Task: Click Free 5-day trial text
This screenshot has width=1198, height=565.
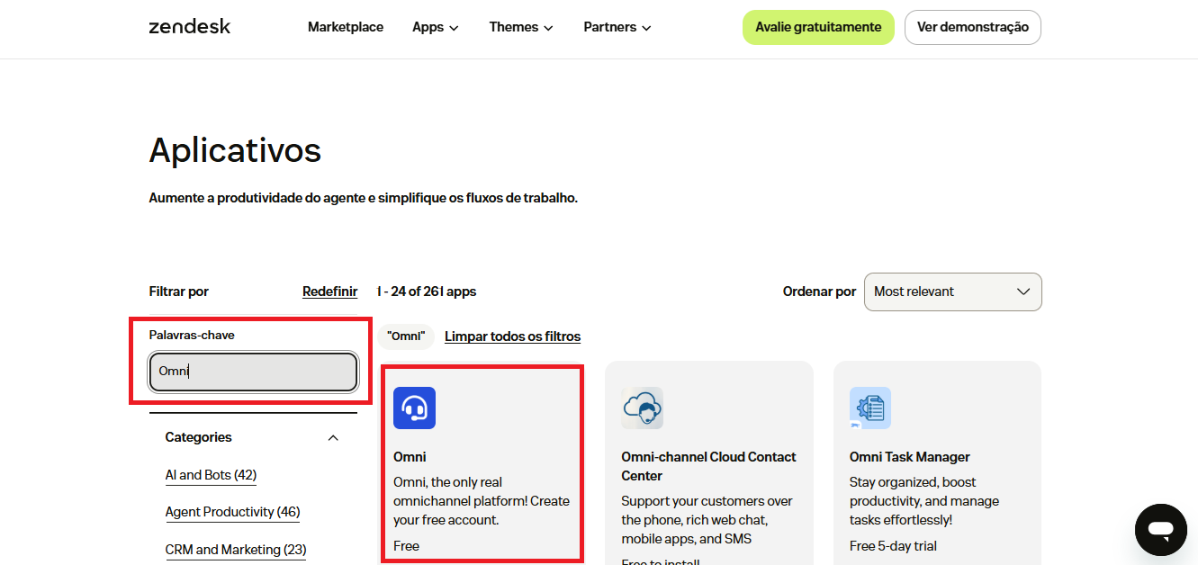Action: [894, 546]
